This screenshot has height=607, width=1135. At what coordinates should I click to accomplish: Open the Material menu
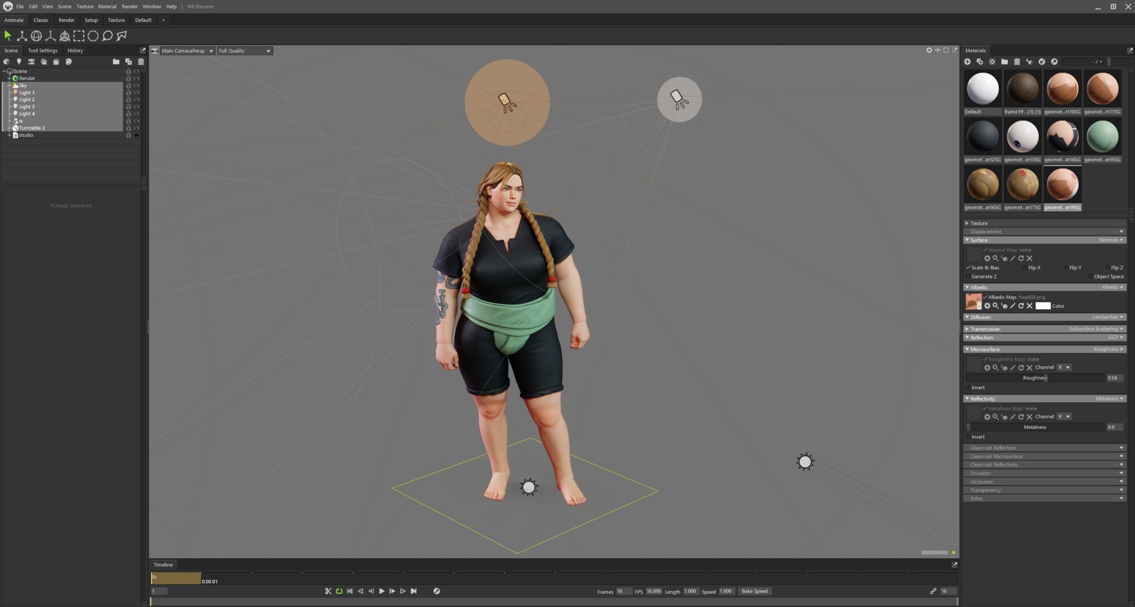107,7
